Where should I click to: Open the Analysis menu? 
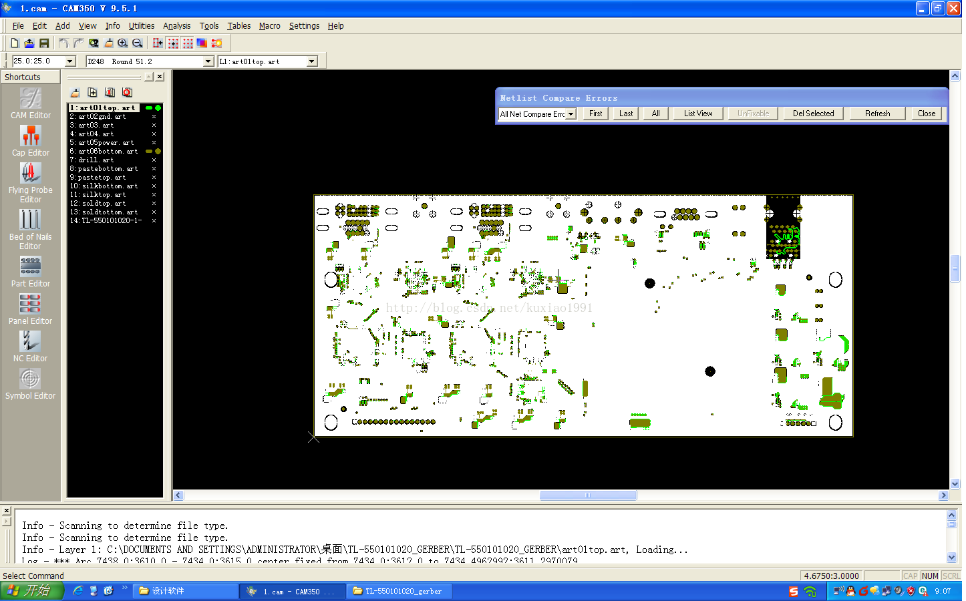coord(177,26)
